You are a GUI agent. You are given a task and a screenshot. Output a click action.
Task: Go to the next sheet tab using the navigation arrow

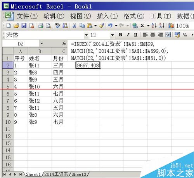pos(15,175)
